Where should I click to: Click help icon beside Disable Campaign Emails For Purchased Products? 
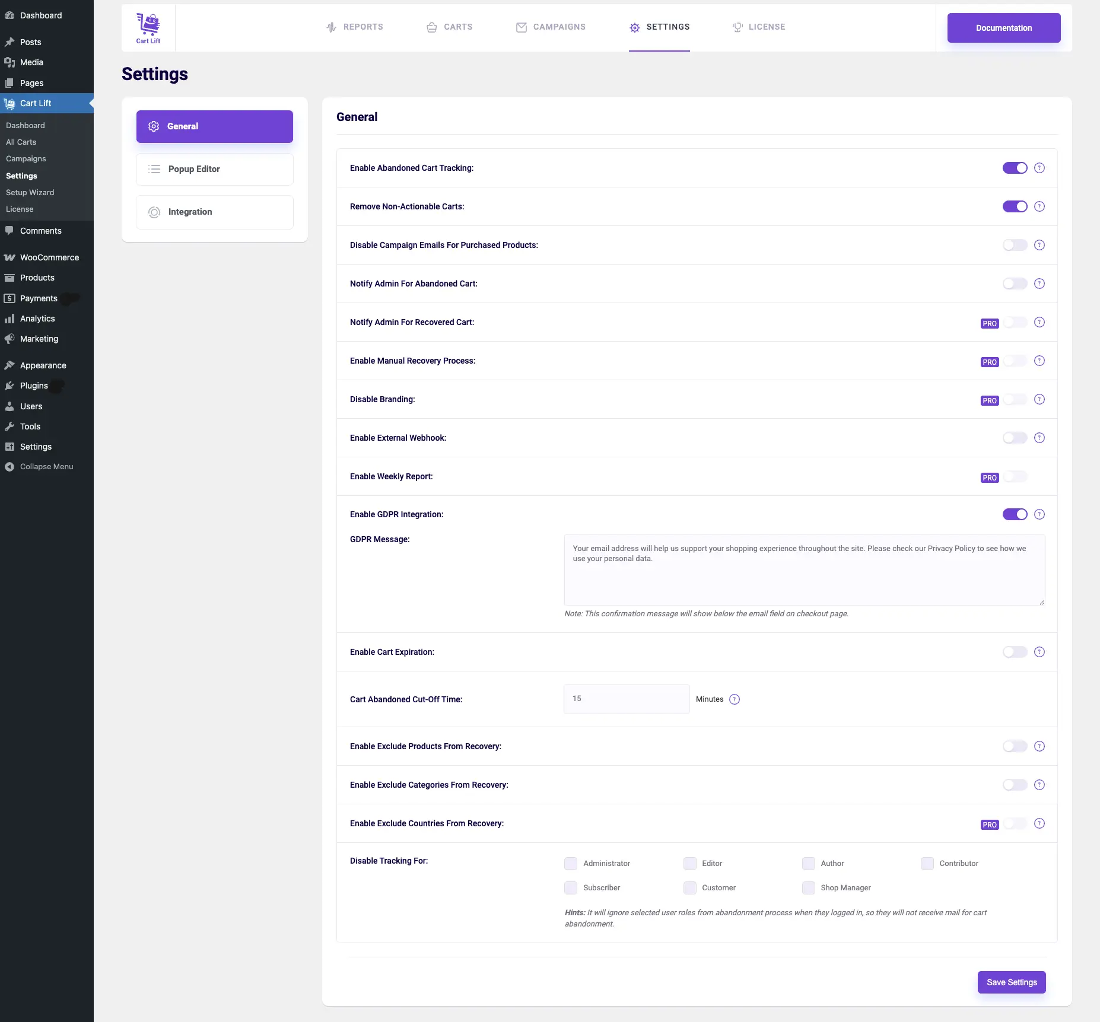[x=1039, y=245]
